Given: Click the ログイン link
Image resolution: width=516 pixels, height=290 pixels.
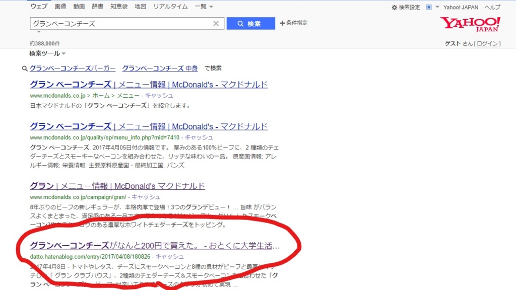Looking at the screenshot, I should coord(487,43).
